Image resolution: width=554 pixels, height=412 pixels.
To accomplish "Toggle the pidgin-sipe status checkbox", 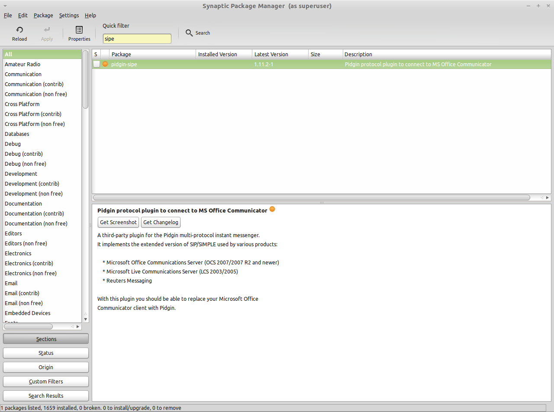I will (97, 64).
